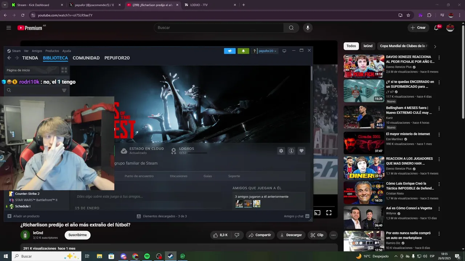Open Estado en Cloud status

click(142, 150)
